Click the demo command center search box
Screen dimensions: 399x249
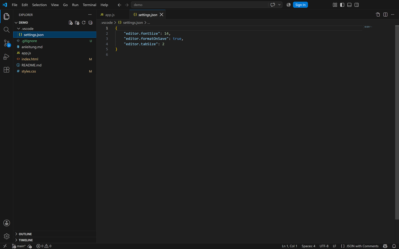tap(199, 5)
